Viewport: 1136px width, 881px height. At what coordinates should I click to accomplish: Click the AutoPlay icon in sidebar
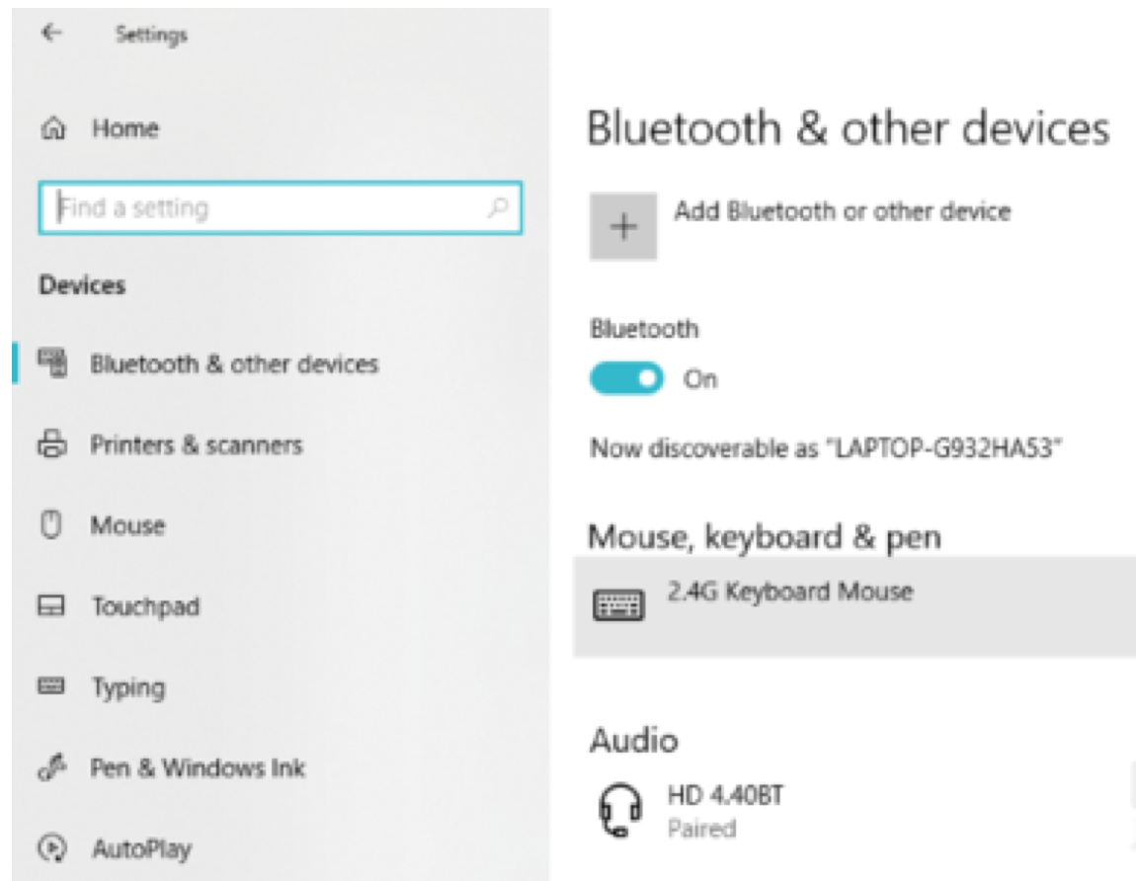point(52,847)
